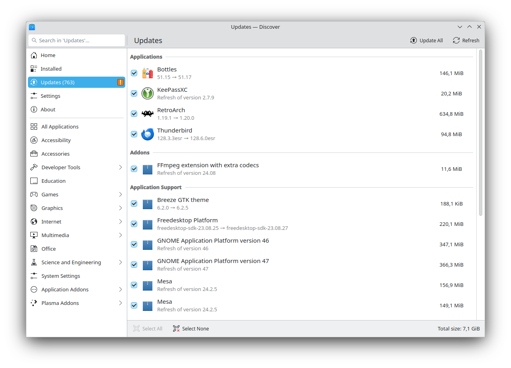Expand the Application Addons arrow
The image size is (511, 368).
coord(120,289)
